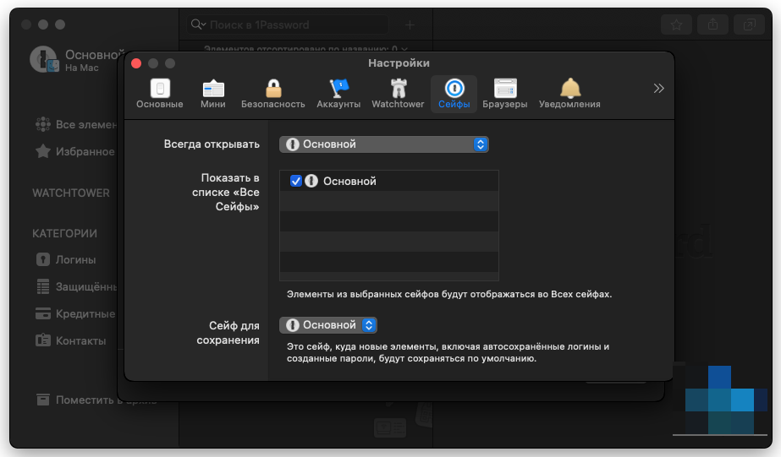The image size is (781, 457).
Task: Open the Всегда открывать dropdown
Action: point(384,144)
